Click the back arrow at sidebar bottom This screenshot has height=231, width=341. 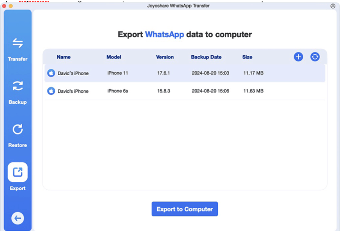click(18, 219)
